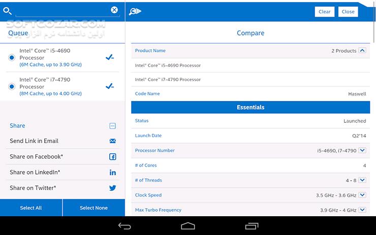Tap the Select All button
This screenshot has height=235, width=376.
click(x=31, y=208)
